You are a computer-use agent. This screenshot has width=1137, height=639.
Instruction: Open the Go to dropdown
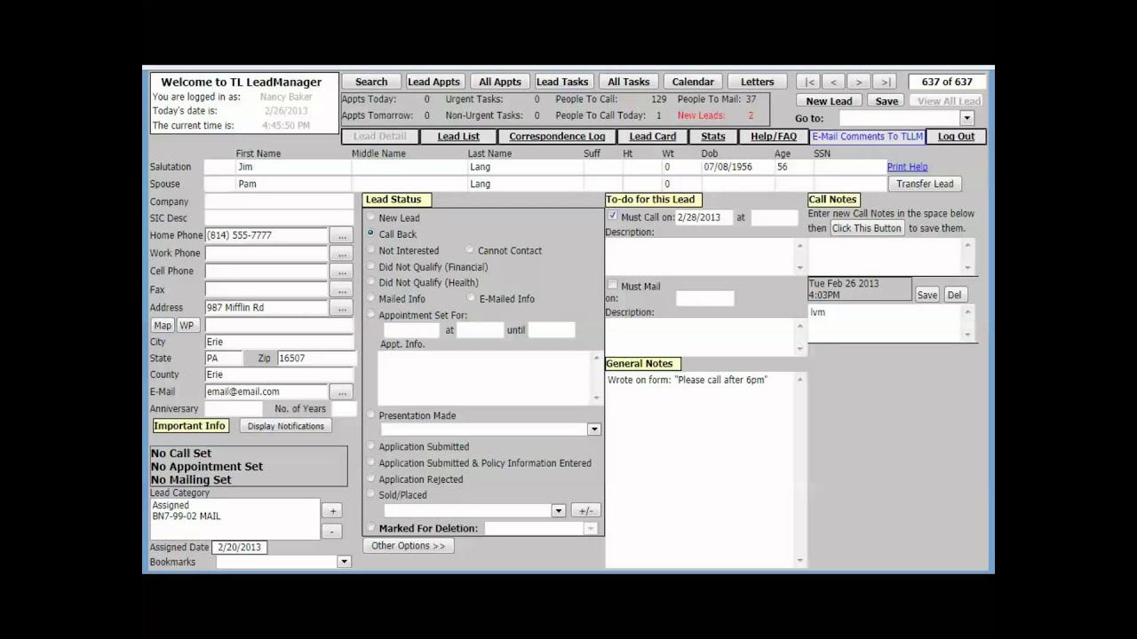point(967,118)
